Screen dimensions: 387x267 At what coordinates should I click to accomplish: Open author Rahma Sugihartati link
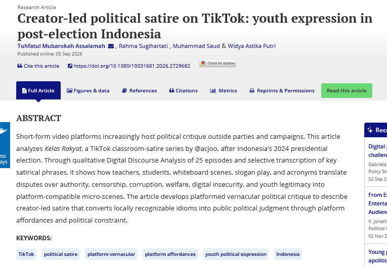pos(143,46)
